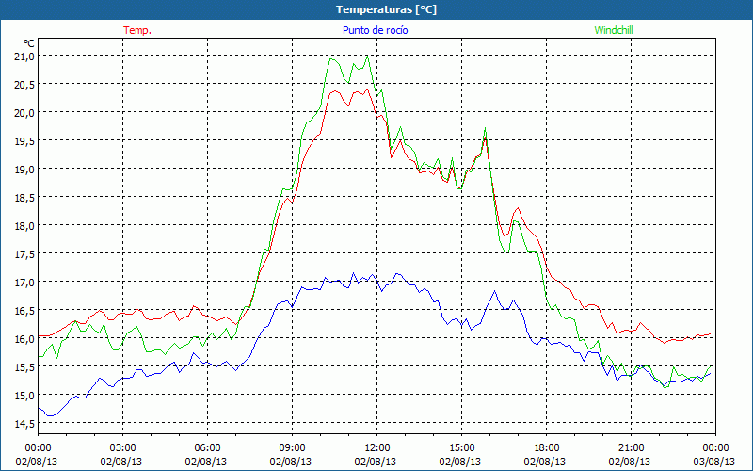The image size is (753, 471).
Task: Click the 09:00 time axis label
Action: 292,448
